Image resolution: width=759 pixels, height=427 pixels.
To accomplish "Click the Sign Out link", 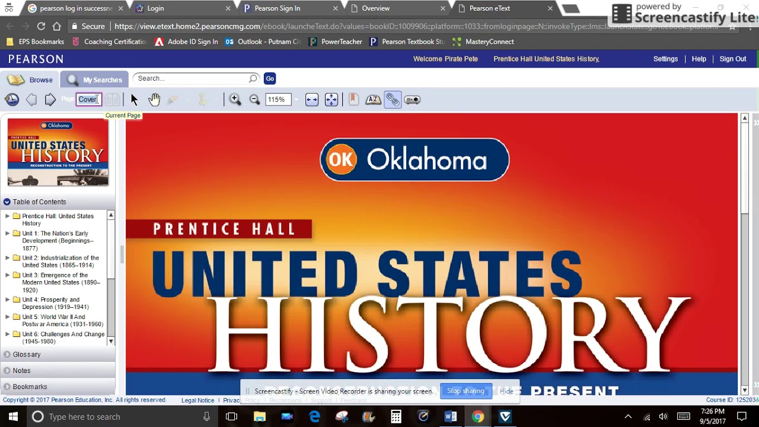I will click(x=733, y=59).
